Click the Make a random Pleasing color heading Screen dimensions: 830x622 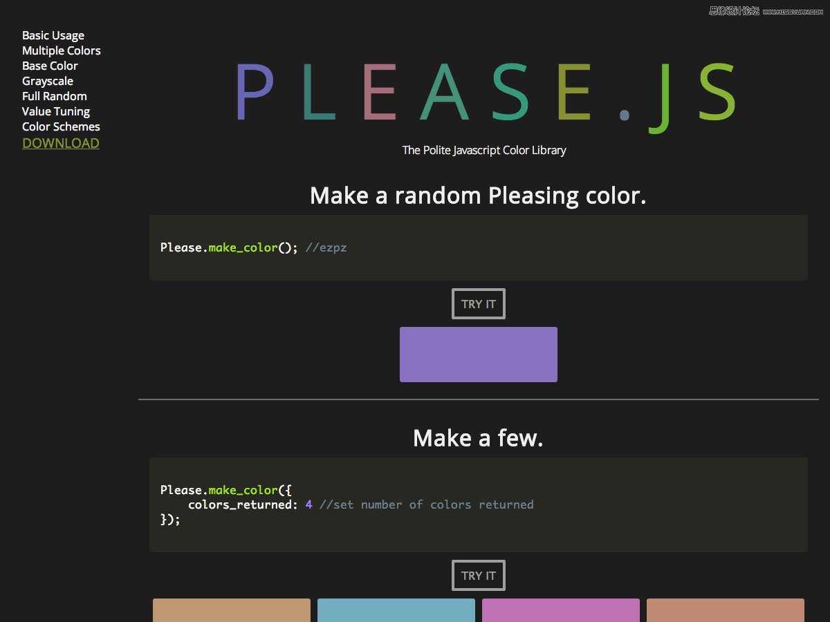tap(478, 196)
